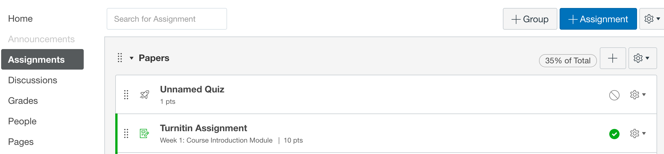This screenshot has width=664, height=154.
Task: Open Grades from the course menu
Action: pyautogui.click(x=23, y=101)
